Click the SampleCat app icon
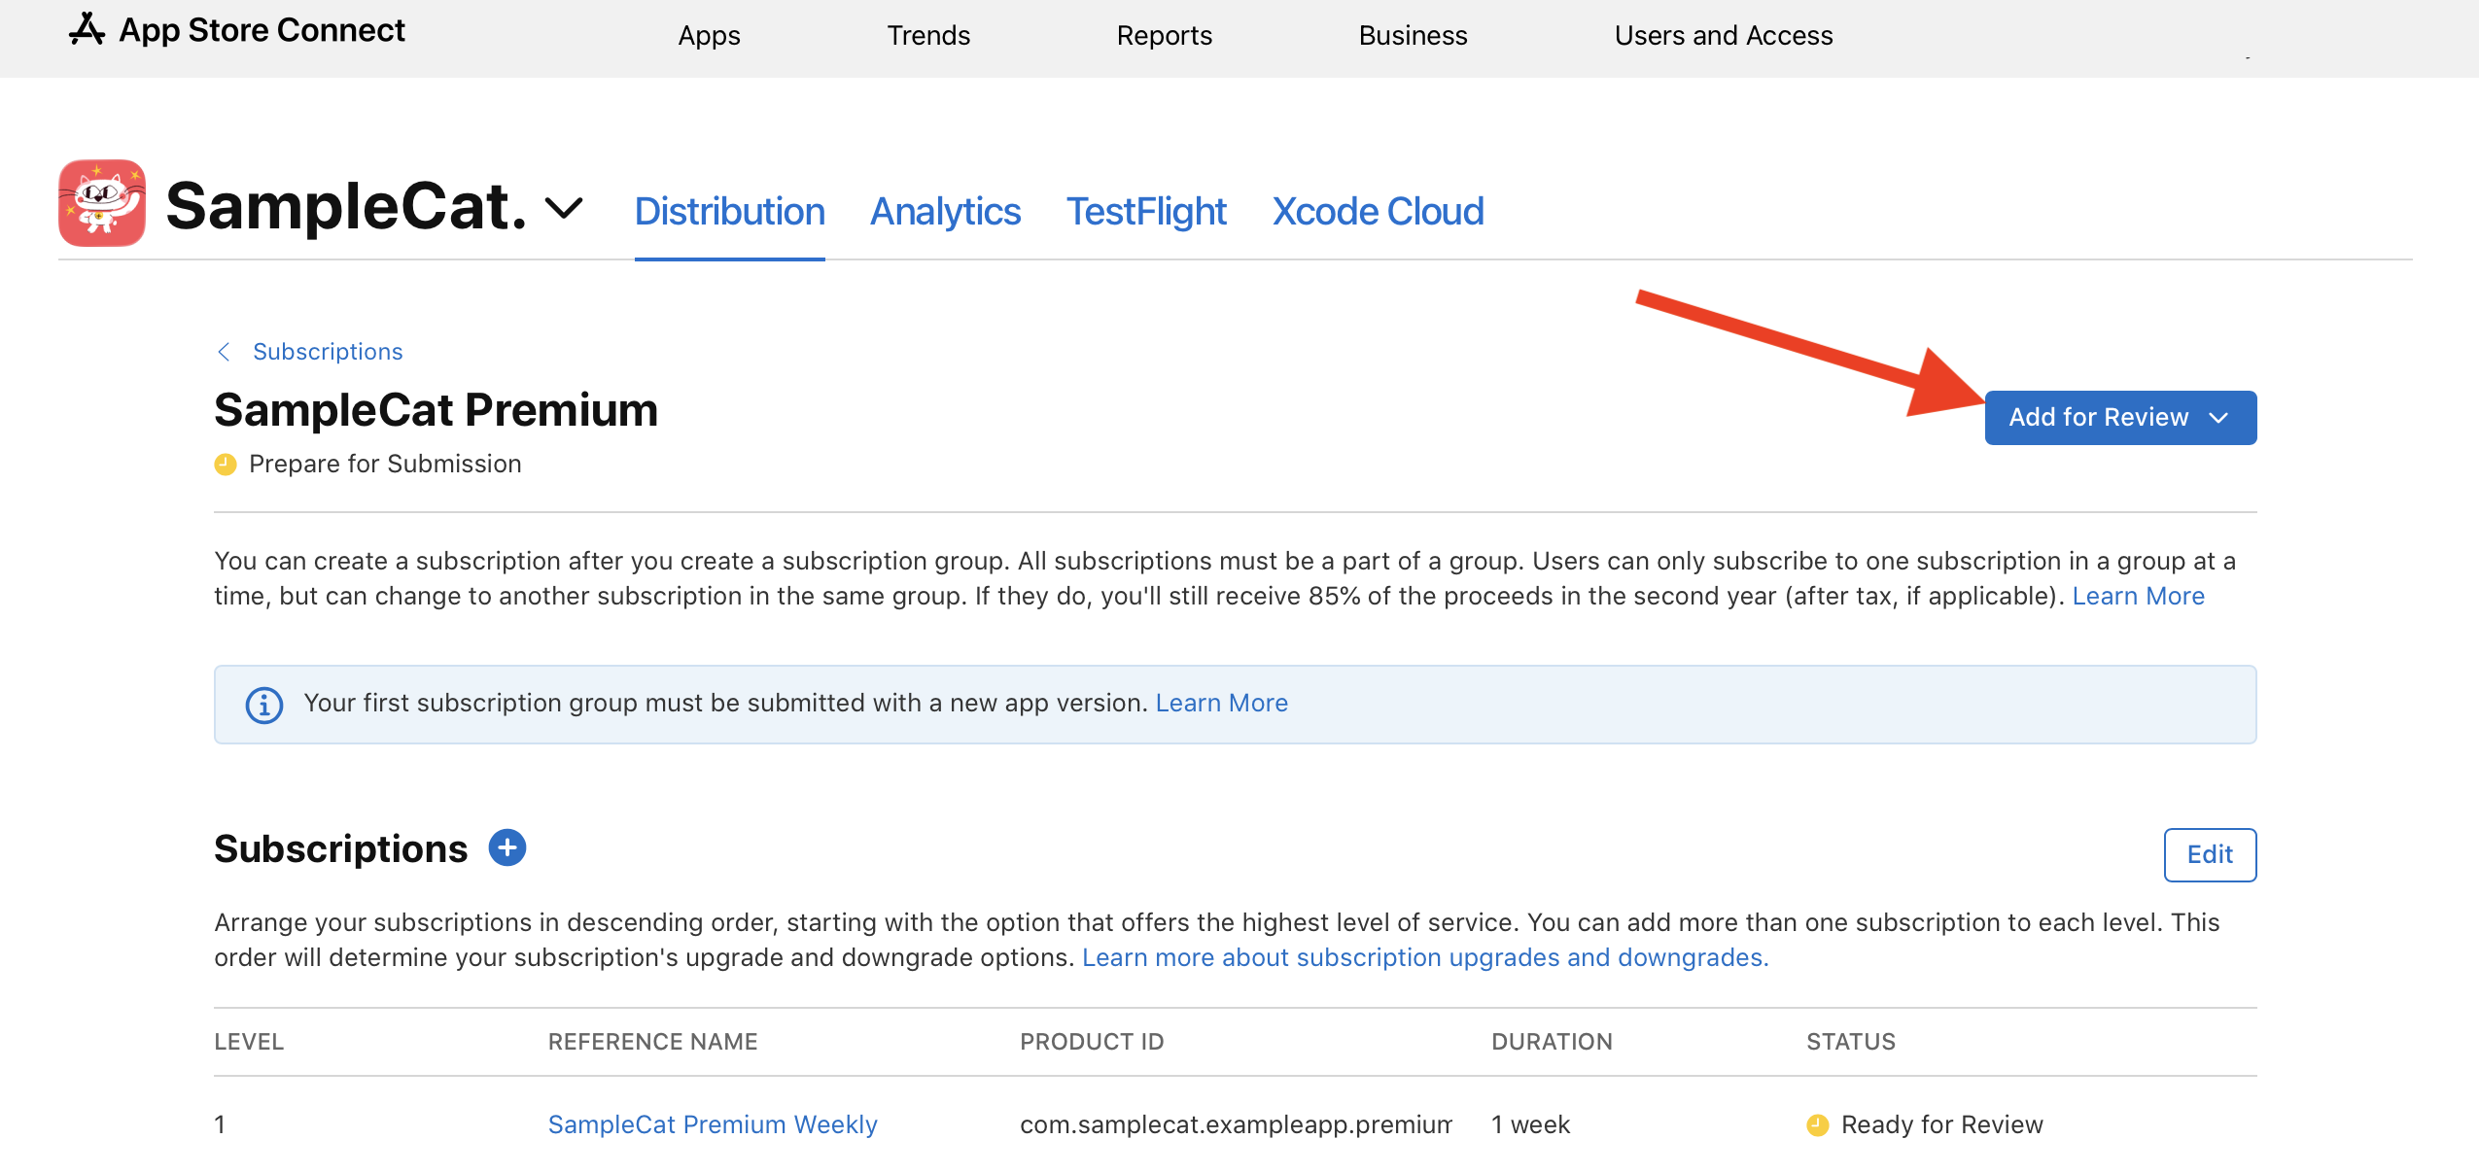This screenshot has height=1174, width=2479. pyautogui.click(x=102, y=203)
